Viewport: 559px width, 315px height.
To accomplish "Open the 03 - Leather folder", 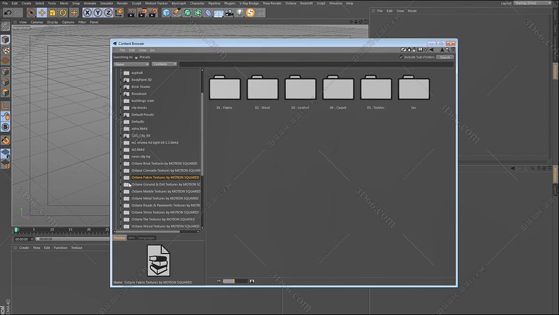I will click(x=300, y=87).
